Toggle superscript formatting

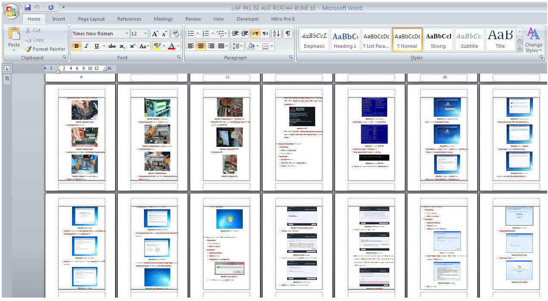(x=132, y=46)
